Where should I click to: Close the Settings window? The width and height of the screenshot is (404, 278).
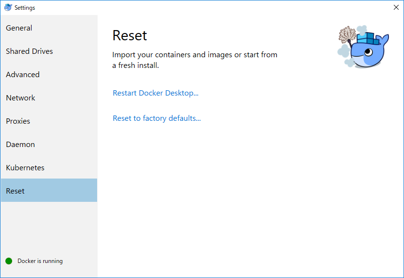pos(396,7)
